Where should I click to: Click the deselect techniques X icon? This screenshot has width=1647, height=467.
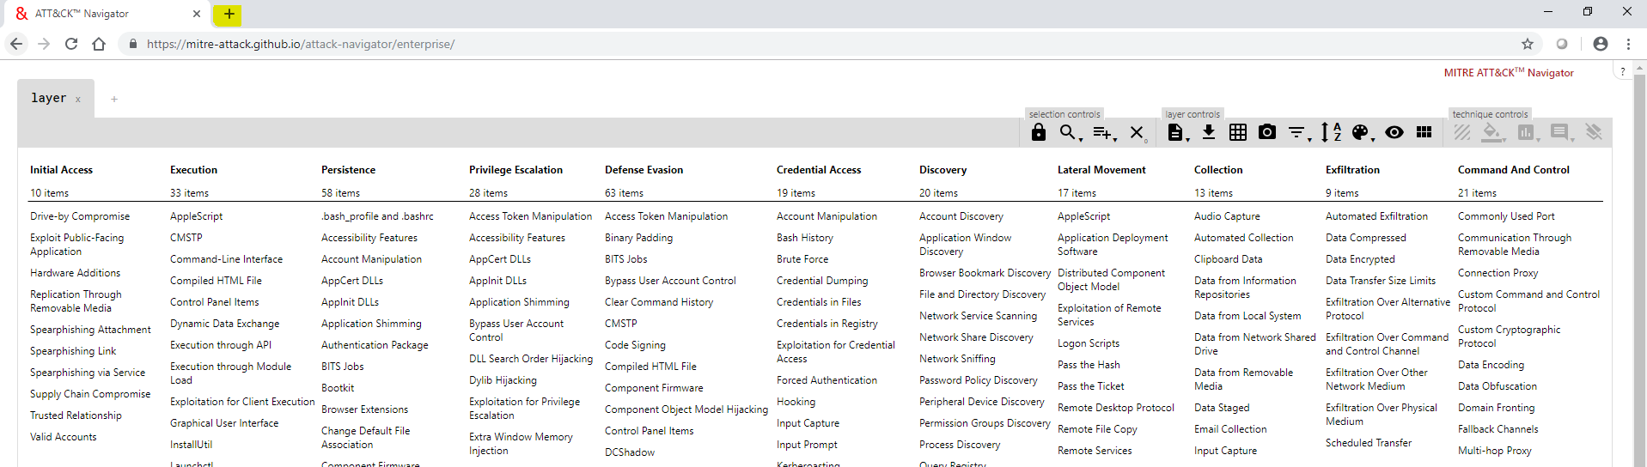(1137, 132)
